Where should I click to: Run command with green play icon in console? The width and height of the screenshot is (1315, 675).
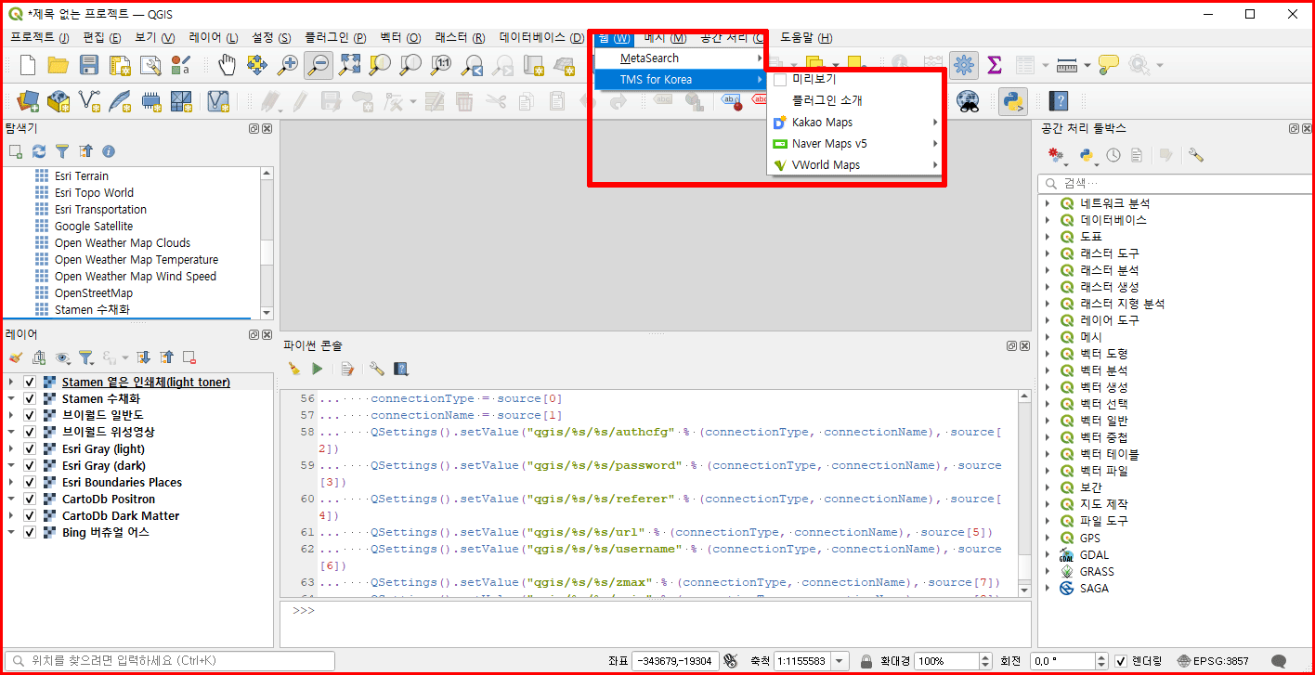(x=318, y=369)
